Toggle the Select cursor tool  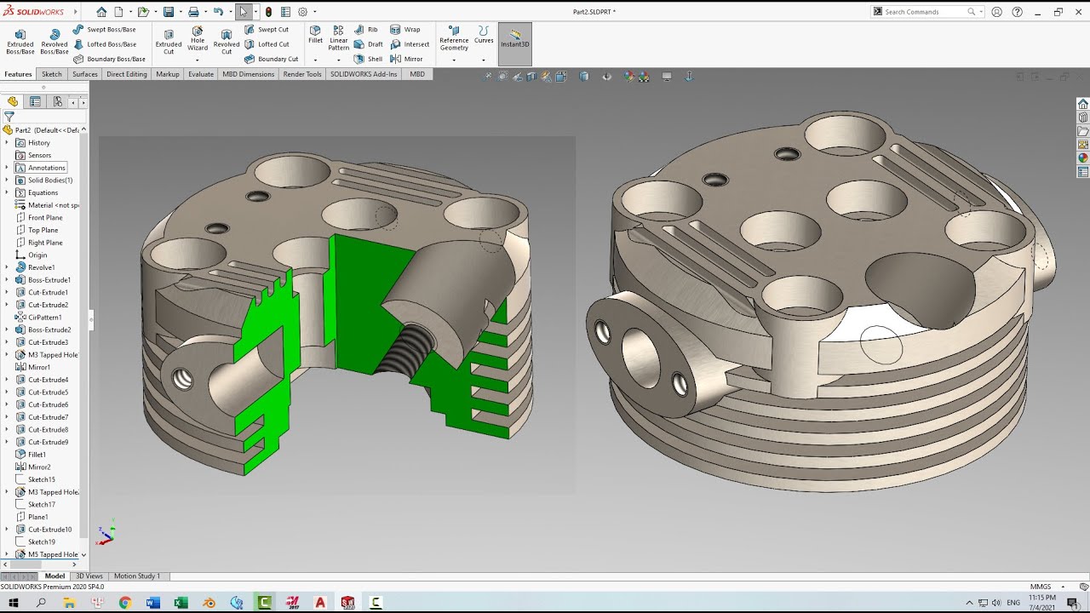coord(244,12)
